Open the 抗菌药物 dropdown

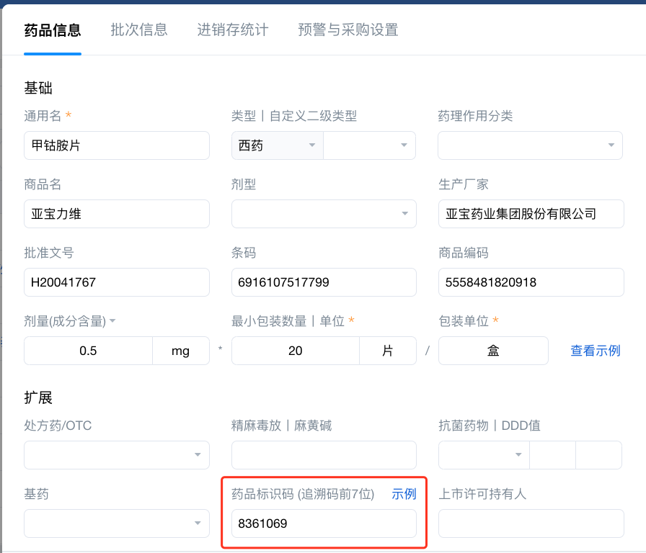484,455
